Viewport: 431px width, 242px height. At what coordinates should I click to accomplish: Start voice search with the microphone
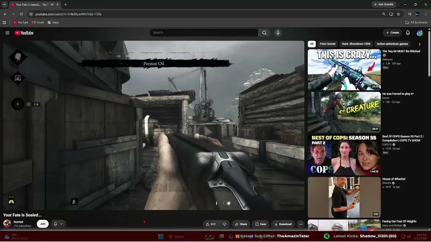pos(278,33)
